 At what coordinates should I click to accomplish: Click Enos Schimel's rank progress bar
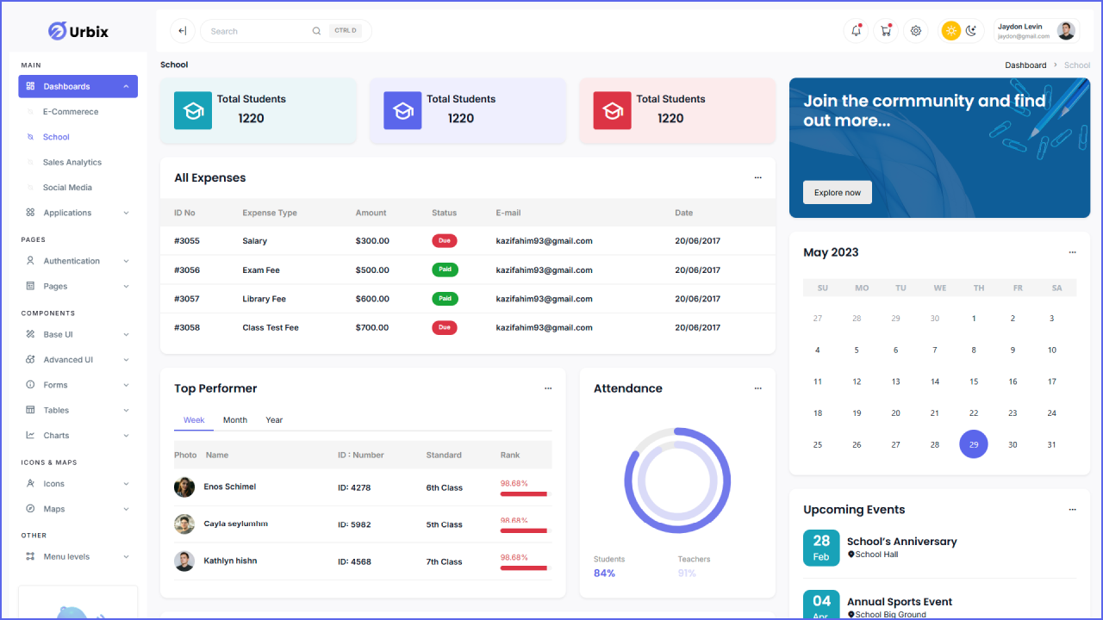coord(523,494)
